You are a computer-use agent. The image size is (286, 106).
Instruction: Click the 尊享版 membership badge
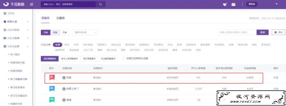tap(252, 4)
